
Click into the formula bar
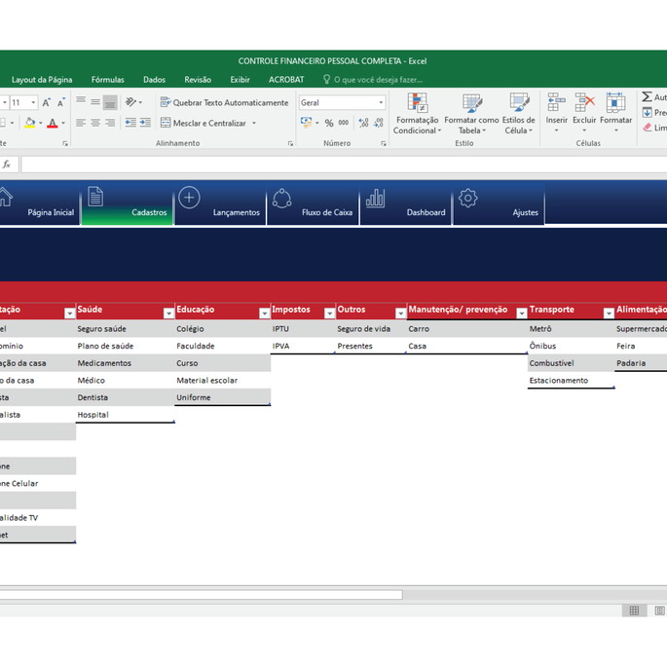pos(344,165)
